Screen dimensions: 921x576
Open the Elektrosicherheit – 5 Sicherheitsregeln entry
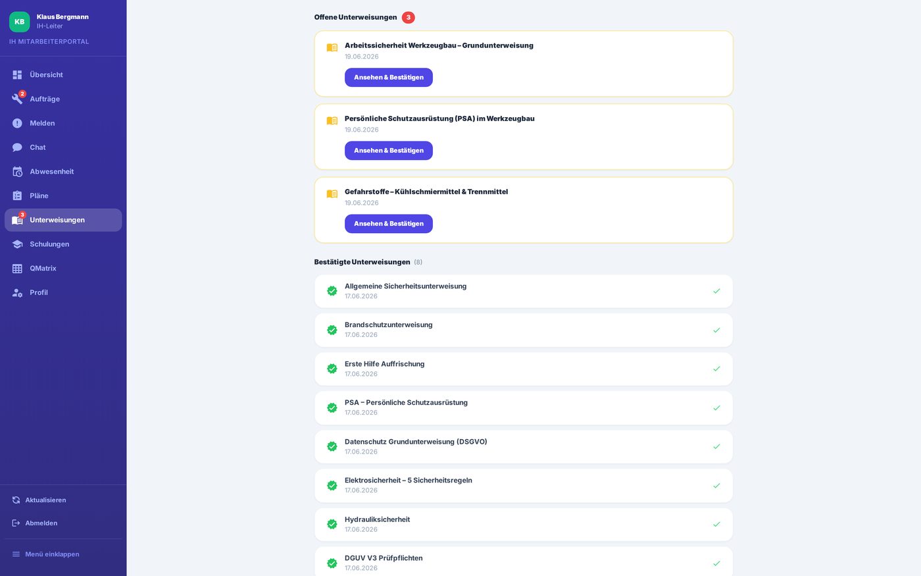pos(524,486)
